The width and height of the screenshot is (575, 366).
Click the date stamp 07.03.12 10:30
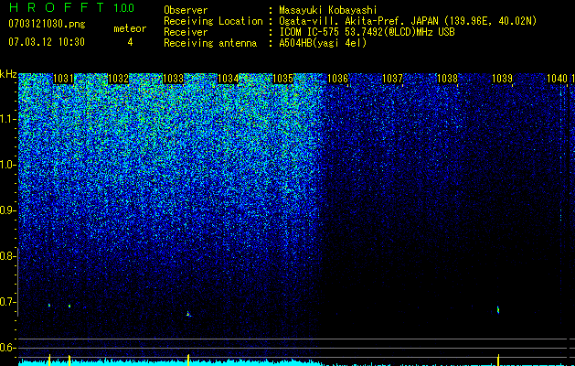pos(47,42)
